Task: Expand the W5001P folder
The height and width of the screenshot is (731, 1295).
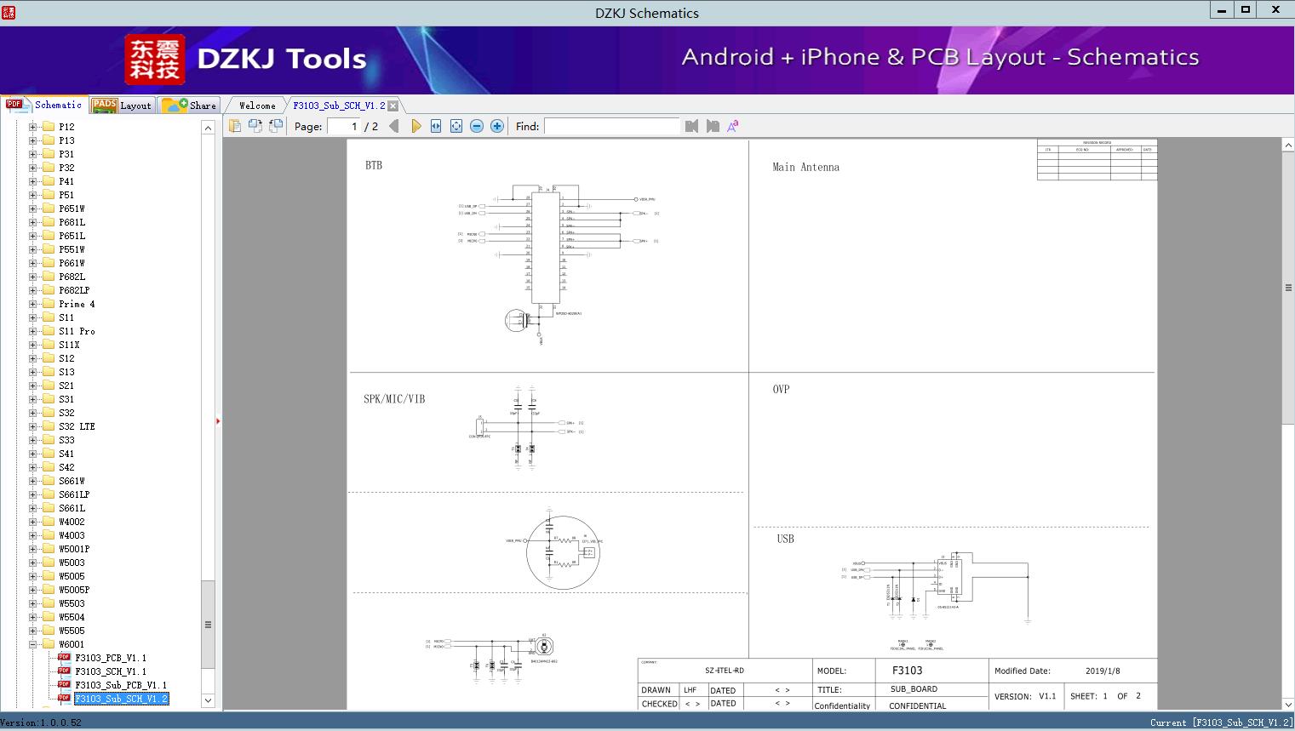Action: tap(32, 549)
